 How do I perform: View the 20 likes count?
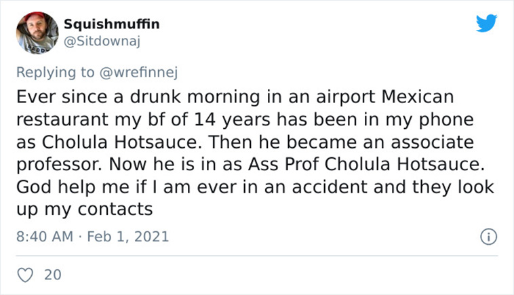[53, 275]
